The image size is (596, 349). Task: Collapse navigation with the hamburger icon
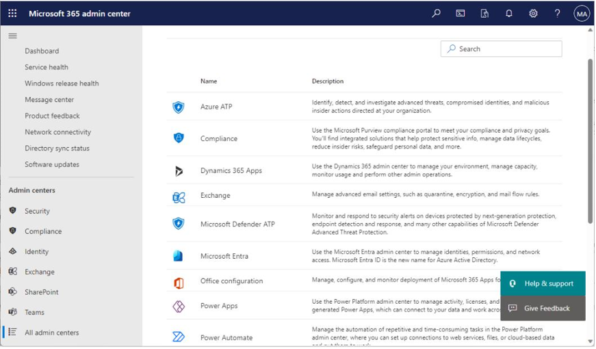(12, 36)
